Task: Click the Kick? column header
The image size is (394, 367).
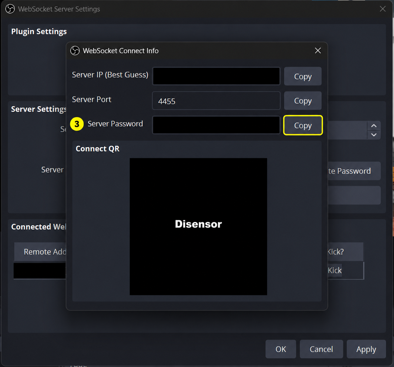Action: [346, 252]
